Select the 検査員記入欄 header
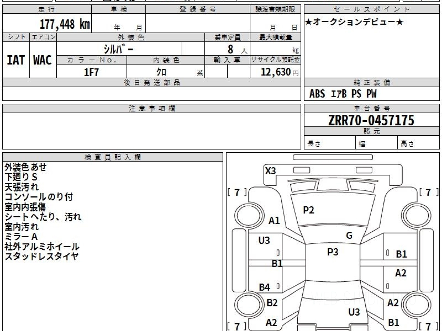442x331 pixels. (x=113, y=157)
